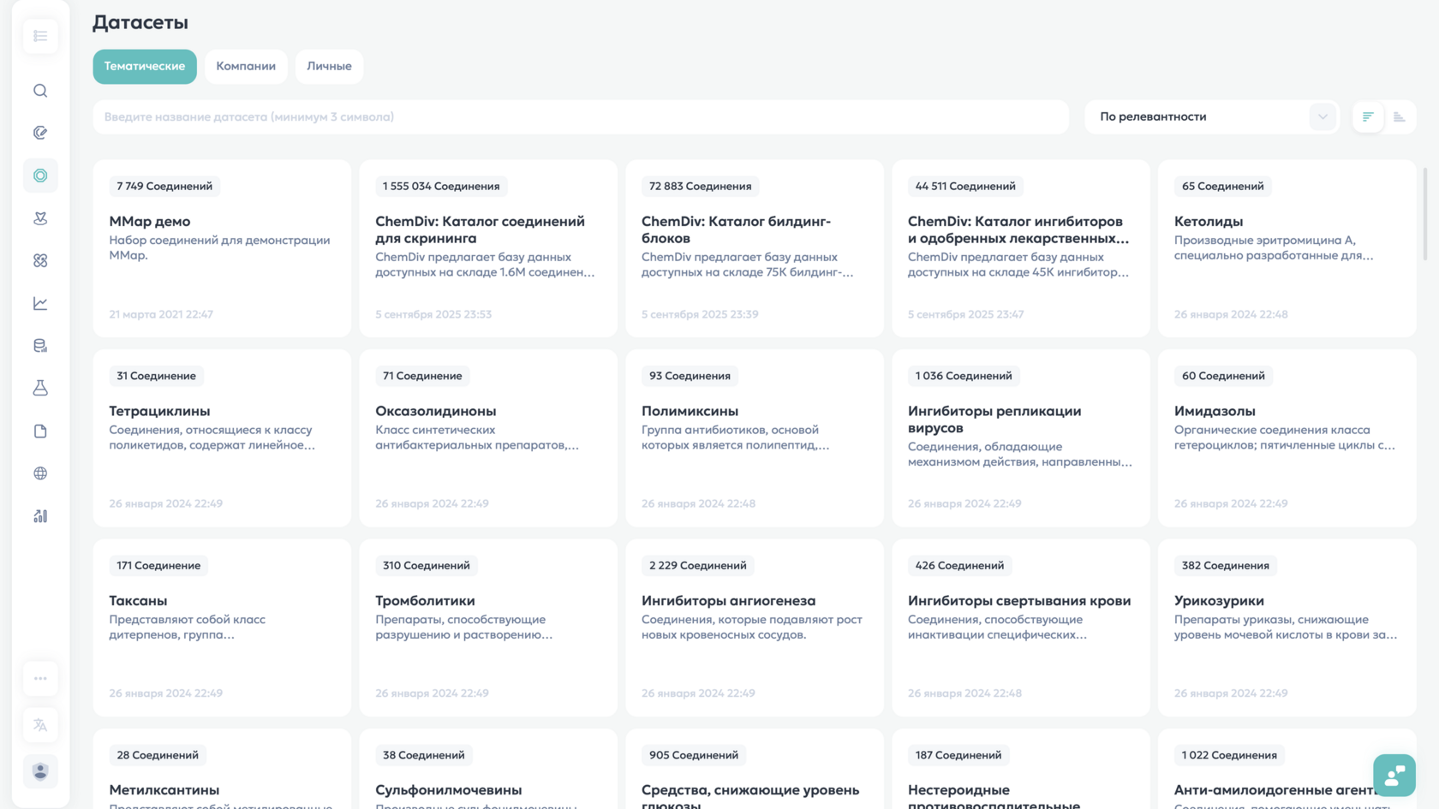Click the '2 229 Соединений' count badge
The width and height of the screenshot is (1439, 809).
[698, 566]
